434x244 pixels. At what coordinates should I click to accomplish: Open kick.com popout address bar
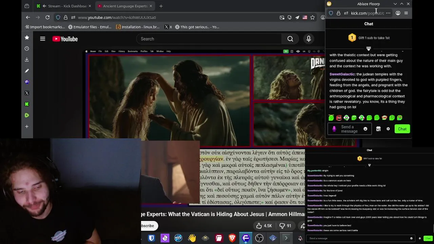click(367, 13)
